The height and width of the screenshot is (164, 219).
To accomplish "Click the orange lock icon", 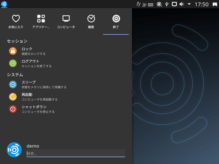I will 13,51.
